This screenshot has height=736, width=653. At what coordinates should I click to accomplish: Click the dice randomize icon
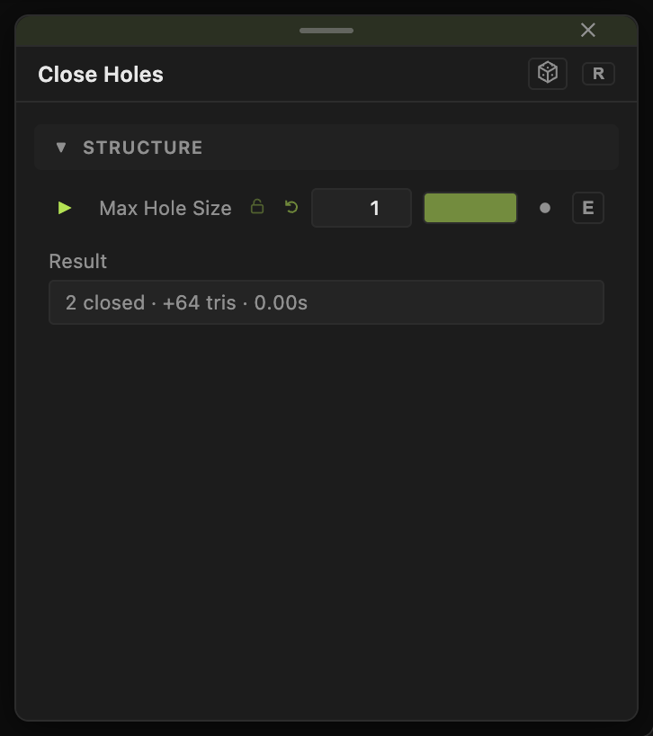(548, 74)
